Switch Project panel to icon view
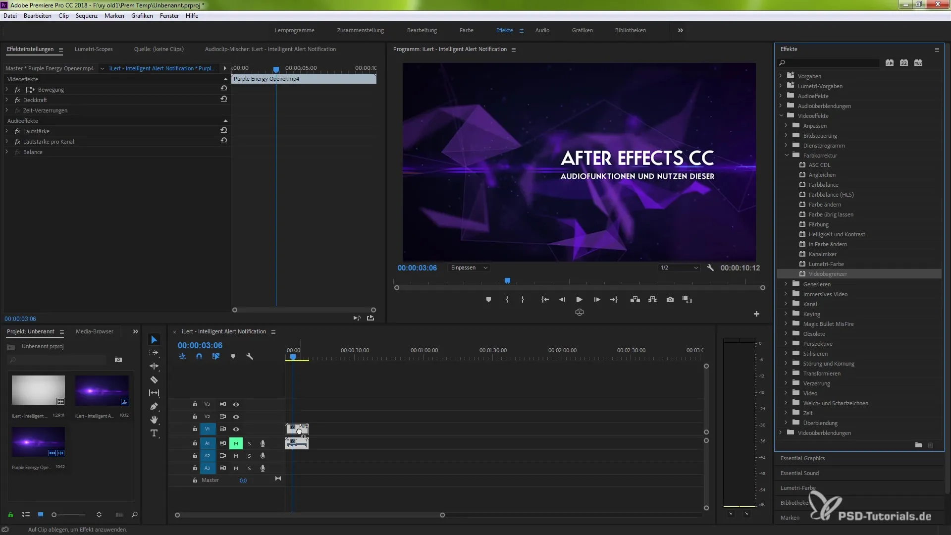The width and height of the screenshot is (951, 535). [x=41, y=515]
